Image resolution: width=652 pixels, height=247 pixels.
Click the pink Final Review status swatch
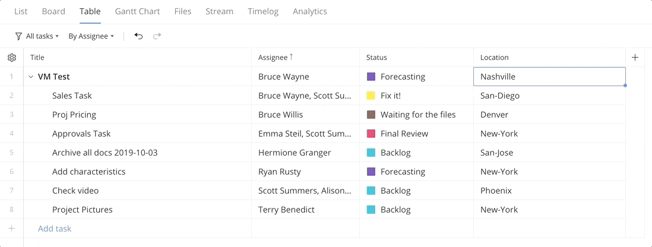click(x=371, y=134)
